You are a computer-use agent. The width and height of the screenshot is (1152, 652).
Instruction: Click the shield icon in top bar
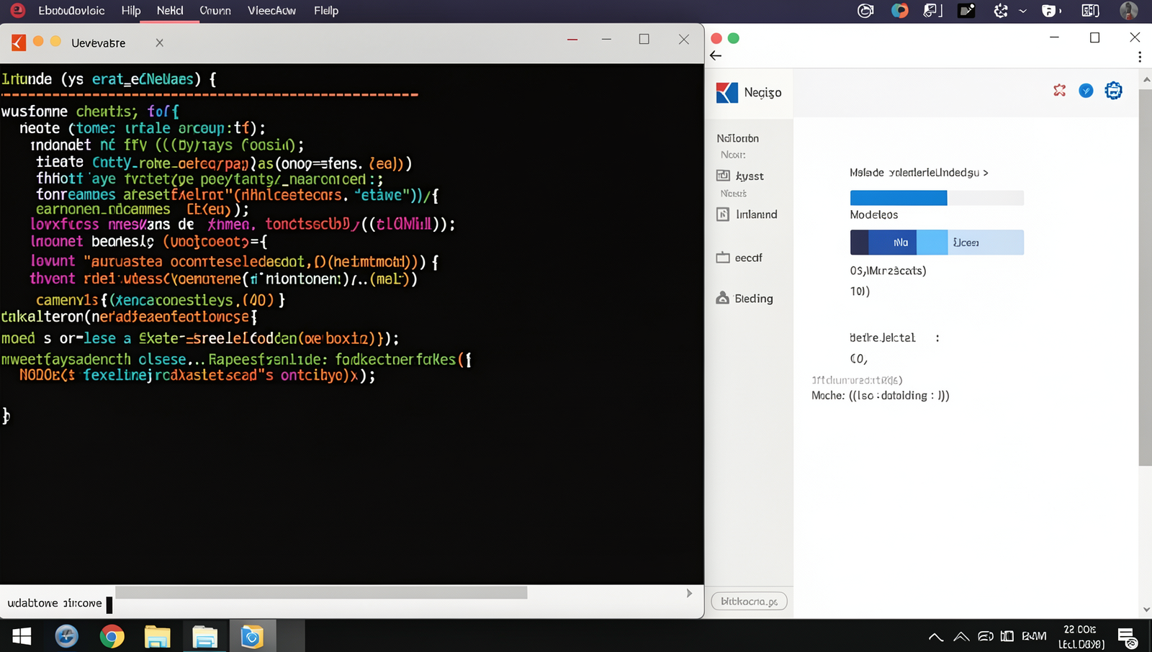tap(1050, 11)
